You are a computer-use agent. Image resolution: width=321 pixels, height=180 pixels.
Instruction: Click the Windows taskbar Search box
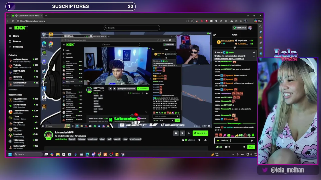[x=28, y=154]
